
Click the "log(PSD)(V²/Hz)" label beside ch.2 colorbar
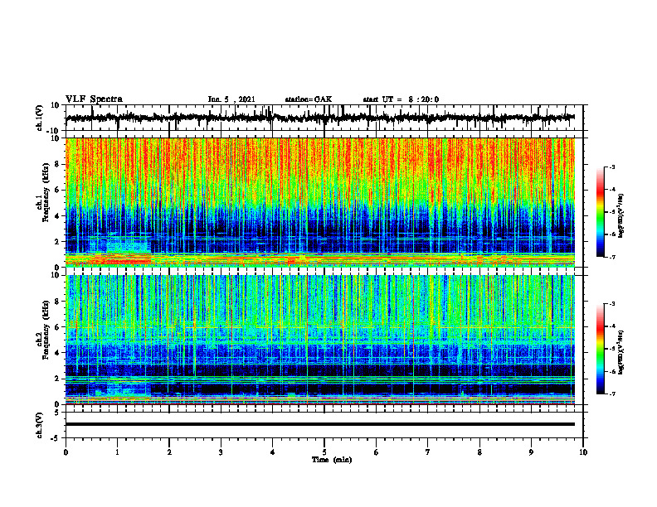coord(621,351)
